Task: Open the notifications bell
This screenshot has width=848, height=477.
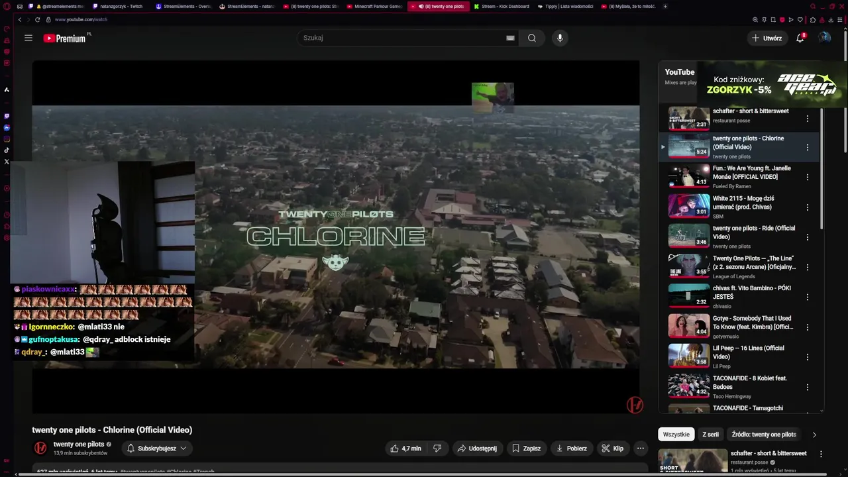Action: pyautogui.click(x=800, y=38)
